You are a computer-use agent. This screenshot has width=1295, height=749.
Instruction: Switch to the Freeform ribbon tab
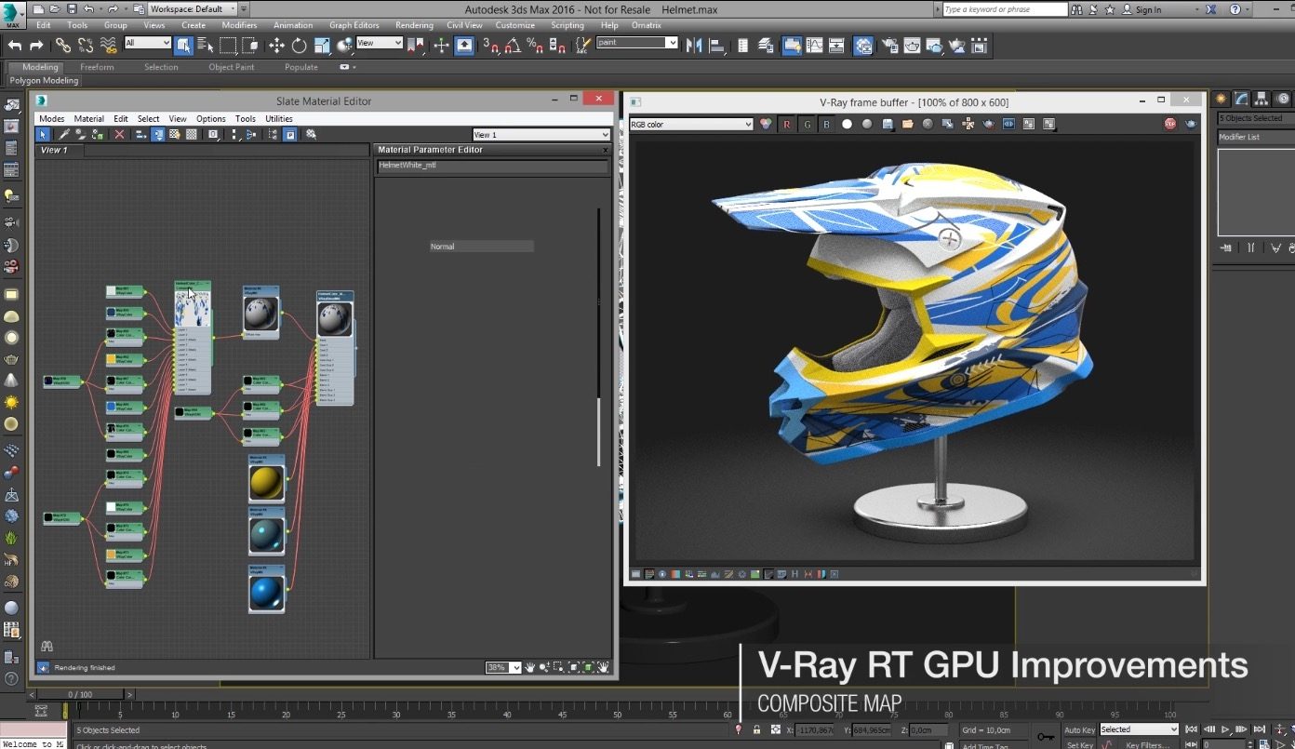[97, 67]
